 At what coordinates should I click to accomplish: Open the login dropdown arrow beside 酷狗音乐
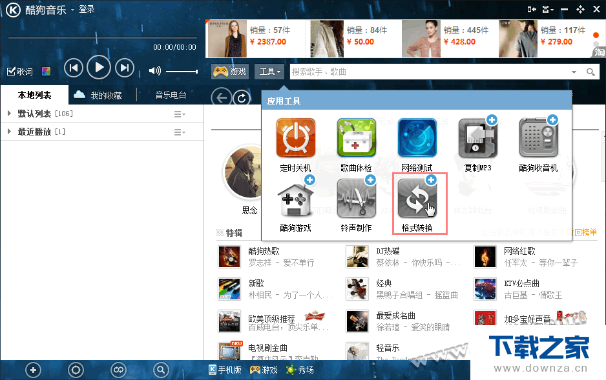[72, 10]
